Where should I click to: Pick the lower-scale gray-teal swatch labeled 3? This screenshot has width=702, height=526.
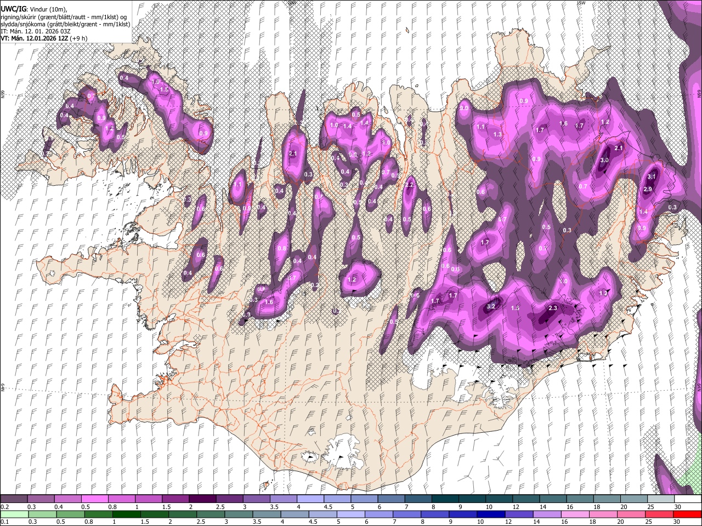coord(239,514)
